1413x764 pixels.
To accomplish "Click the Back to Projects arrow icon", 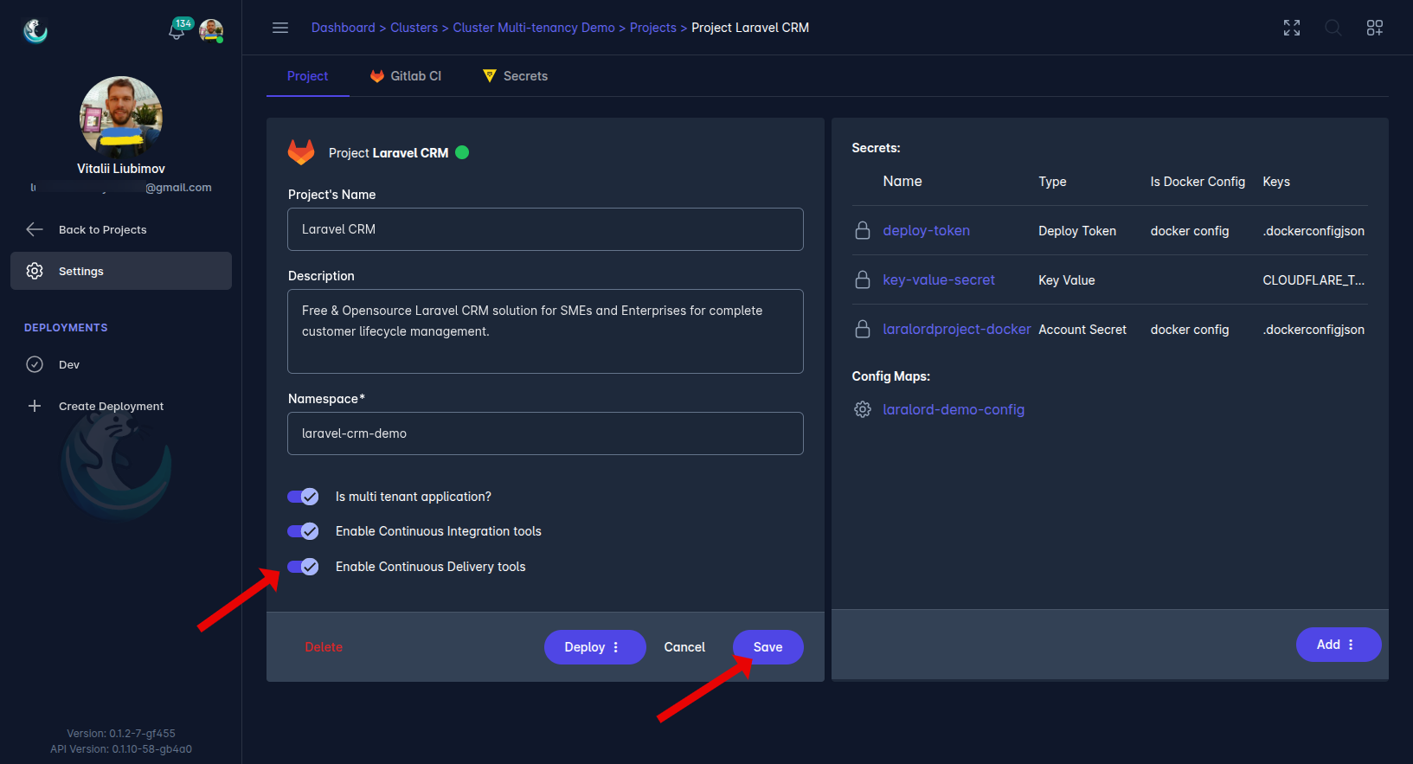I will click(35, 229).
